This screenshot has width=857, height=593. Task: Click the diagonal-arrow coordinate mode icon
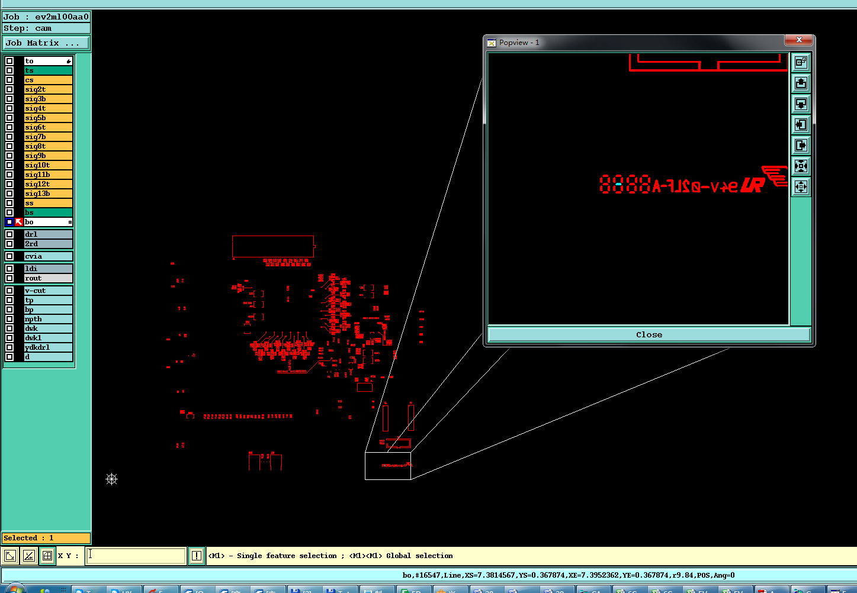10,556
